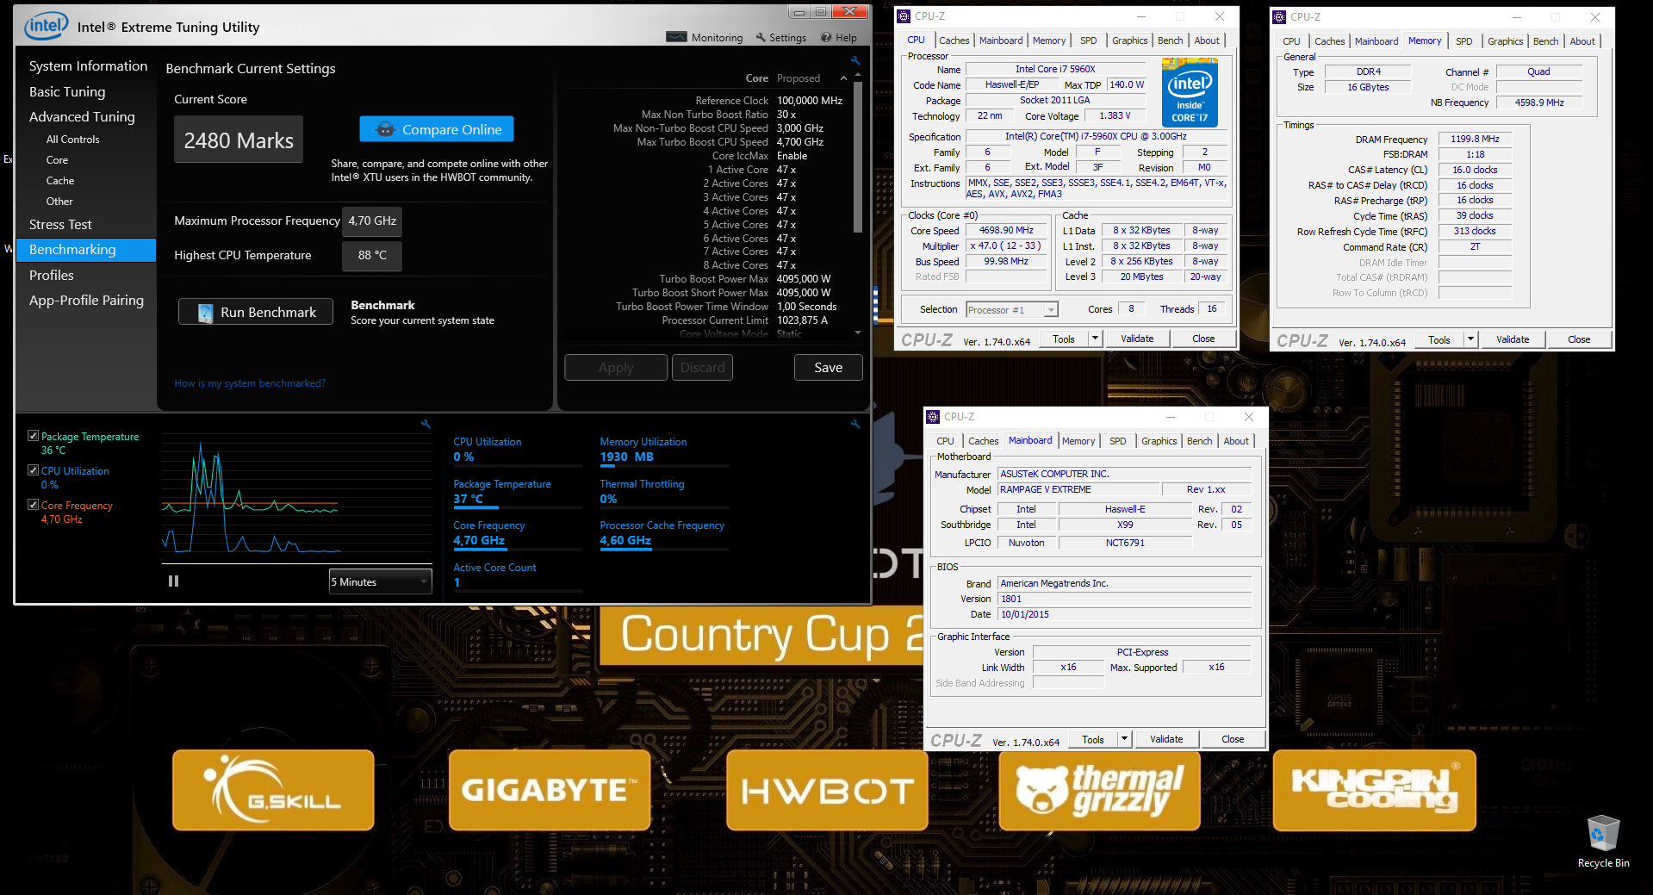
Task: Pause the monitoring graph
Action: tap(173, 581)
